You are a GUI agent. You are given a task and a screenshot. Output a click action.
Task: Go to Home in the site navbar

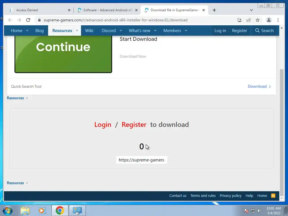(x=17, y=30)
